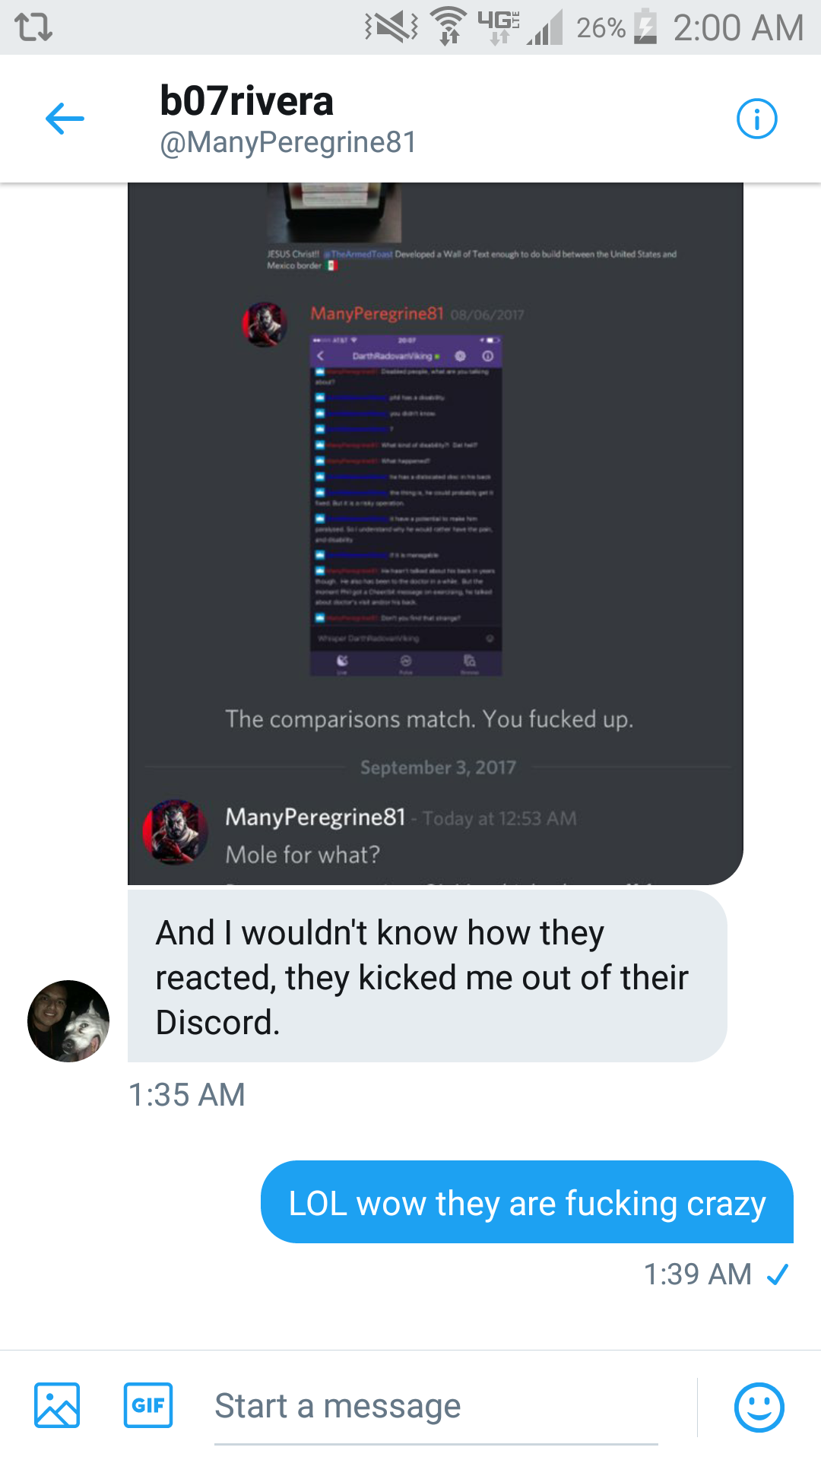Tap b07rivera's round profile avatar
The width and height of the screenshot is (821, 1460).
(68, 1021)
